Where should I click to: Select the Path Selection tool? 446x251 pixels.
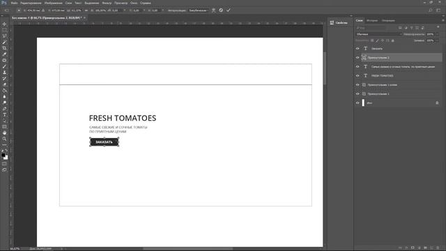click(4, 121)
